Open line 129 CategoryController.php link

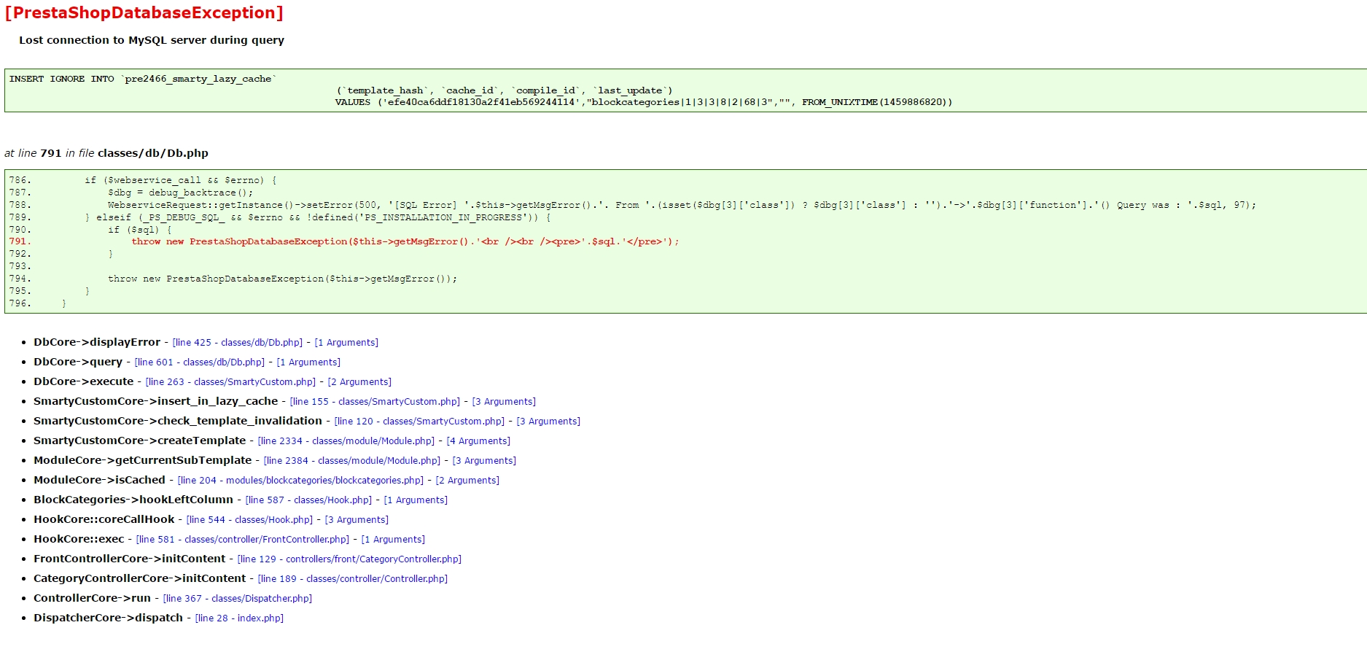click(x=349, y=559)
